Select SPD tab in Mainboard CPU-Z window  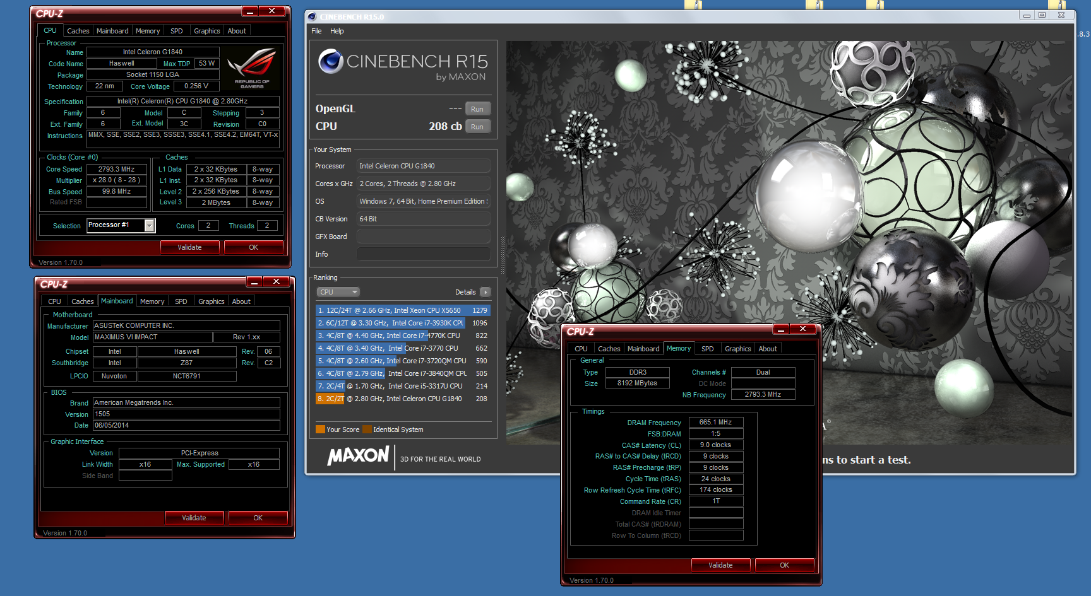pos(181,301)
